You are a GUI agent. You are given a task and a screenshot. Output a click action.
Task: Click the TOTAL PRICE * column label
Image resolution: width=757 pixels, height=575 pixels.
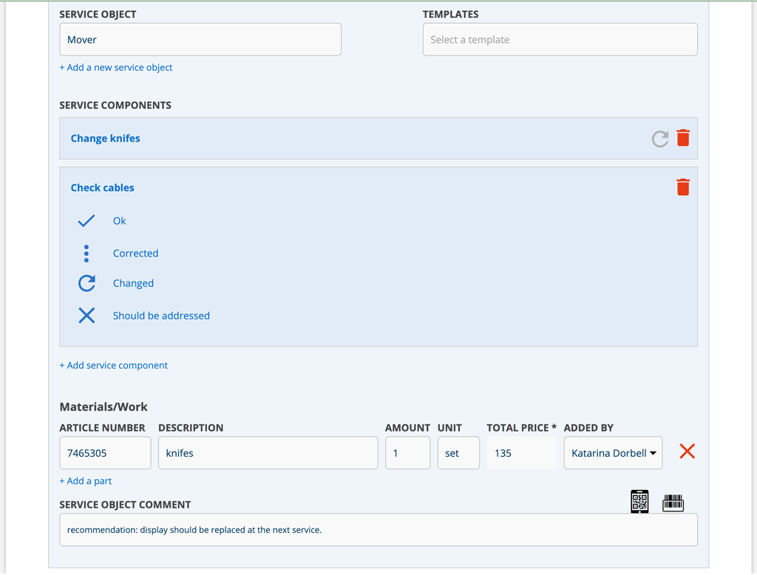[x=521, y=428]
